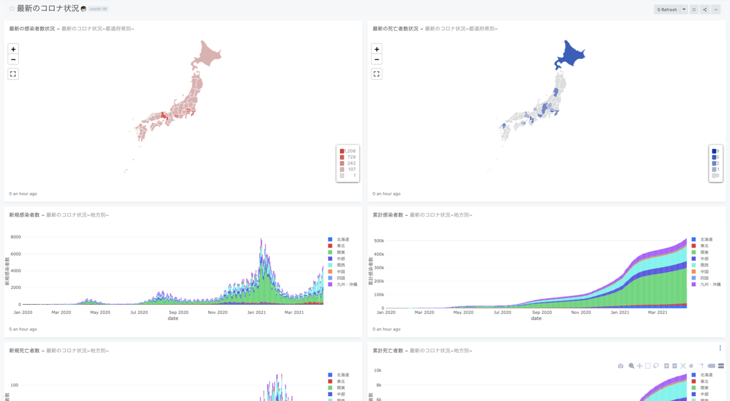The width and height of the screenshot is (730, 401).
Task: Toggle fullscreen on the deaths map
Action: pos(377,74)
